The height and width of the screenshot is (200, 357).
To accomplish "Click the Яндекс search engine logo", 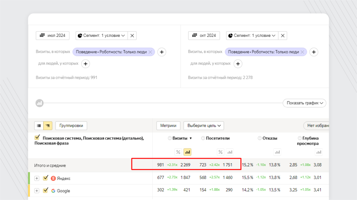I will (53, 178).
